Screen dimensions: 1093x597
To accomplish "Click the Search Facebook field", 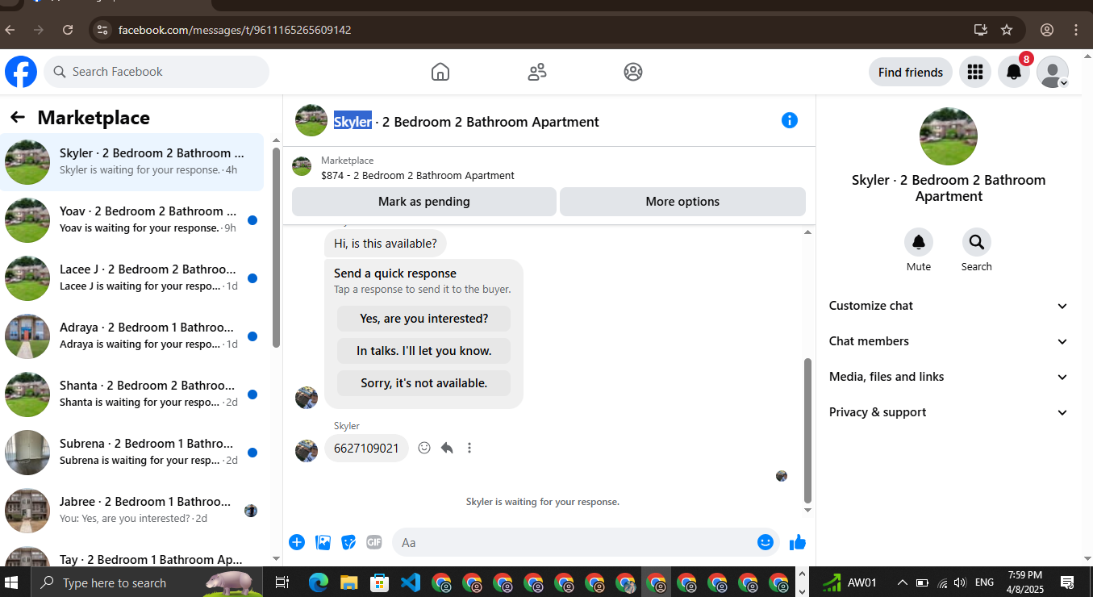I will pyautogui.click(x=156, y=72).
